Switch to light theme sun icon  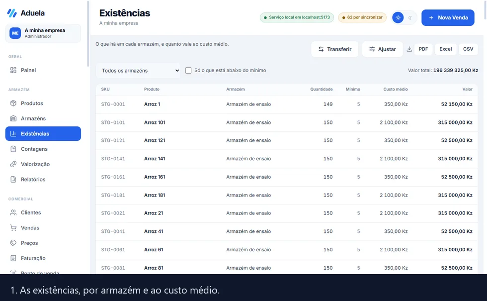[398, 18]
